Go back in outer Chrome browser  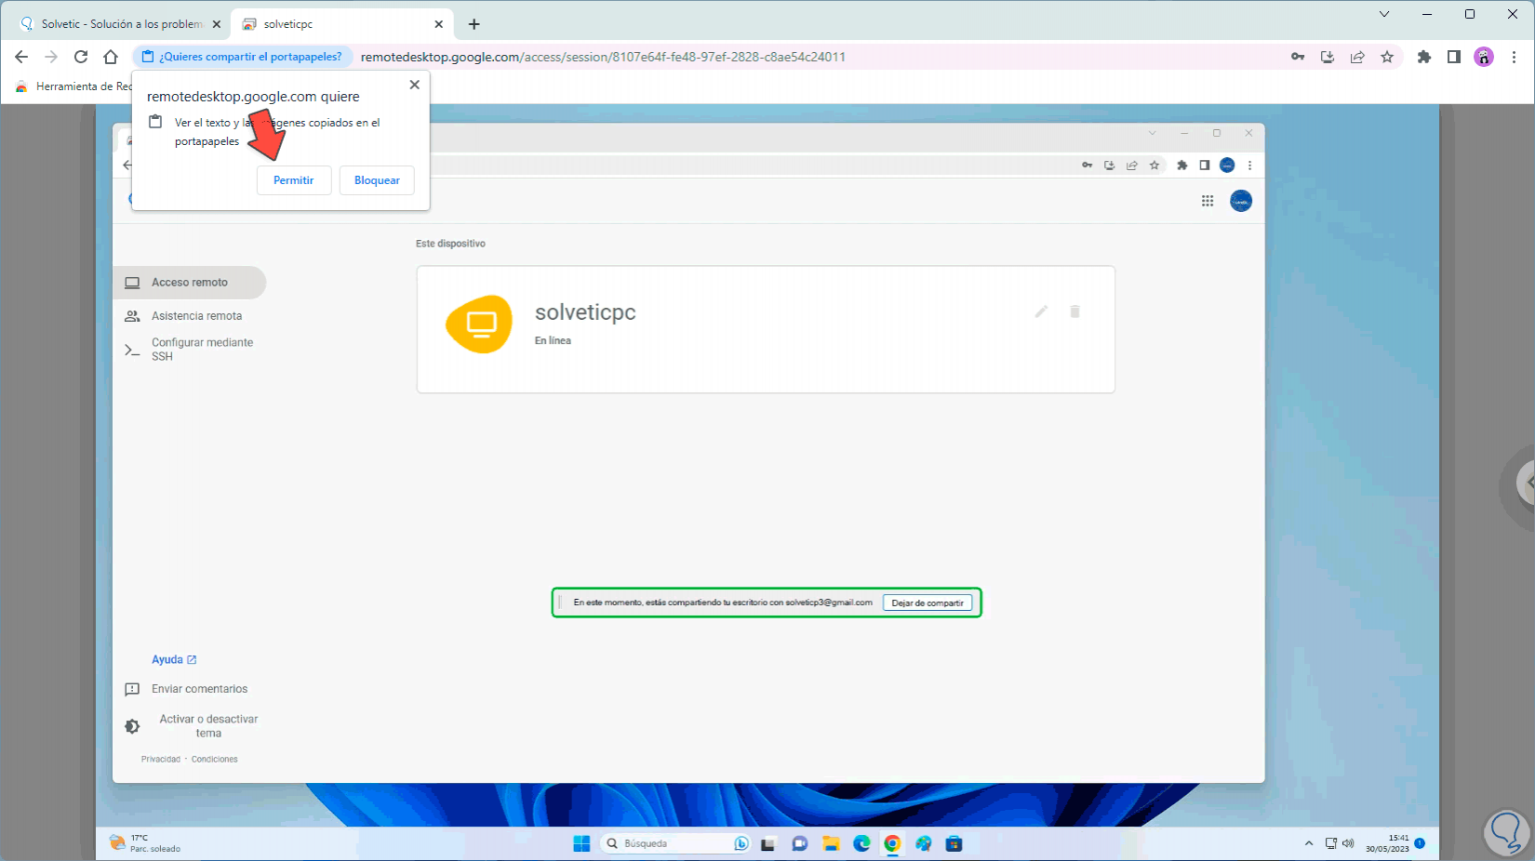[x=21, y=57]
